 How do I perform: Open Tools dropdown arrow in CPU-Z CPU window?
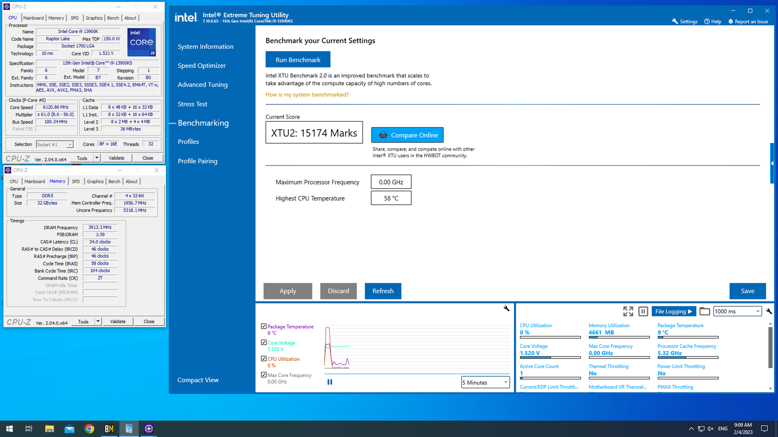tap(97, 158)
